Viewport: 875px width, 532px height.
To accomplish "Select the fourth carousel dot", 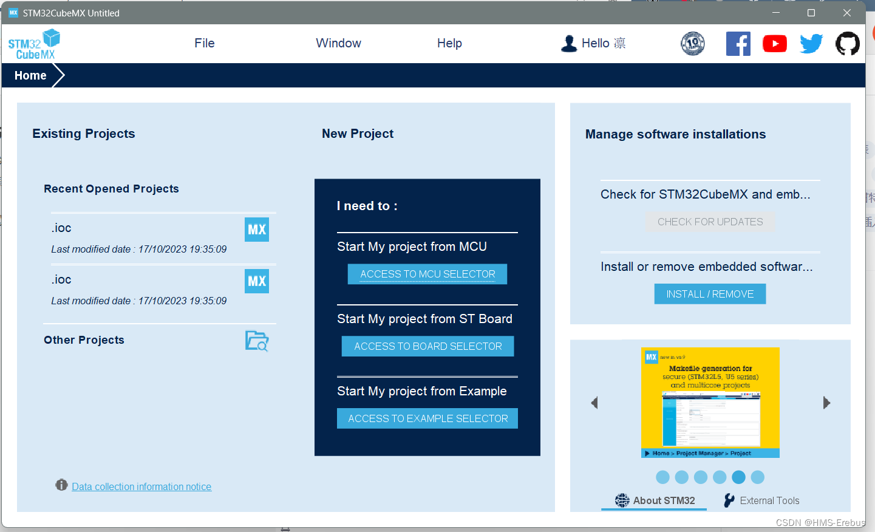I will 720,477.
